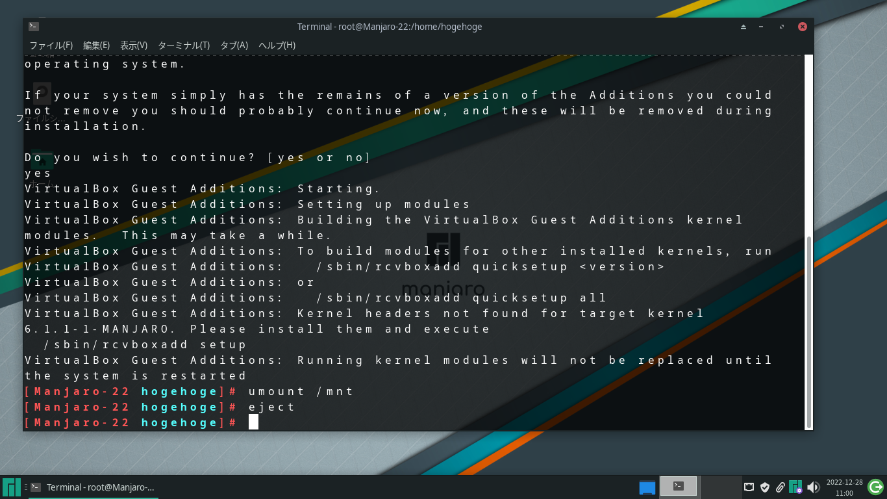Select the terminal workspace thumbnail in the pager
This screenshot has height=499, width=887.
click(x=679, y=486)
